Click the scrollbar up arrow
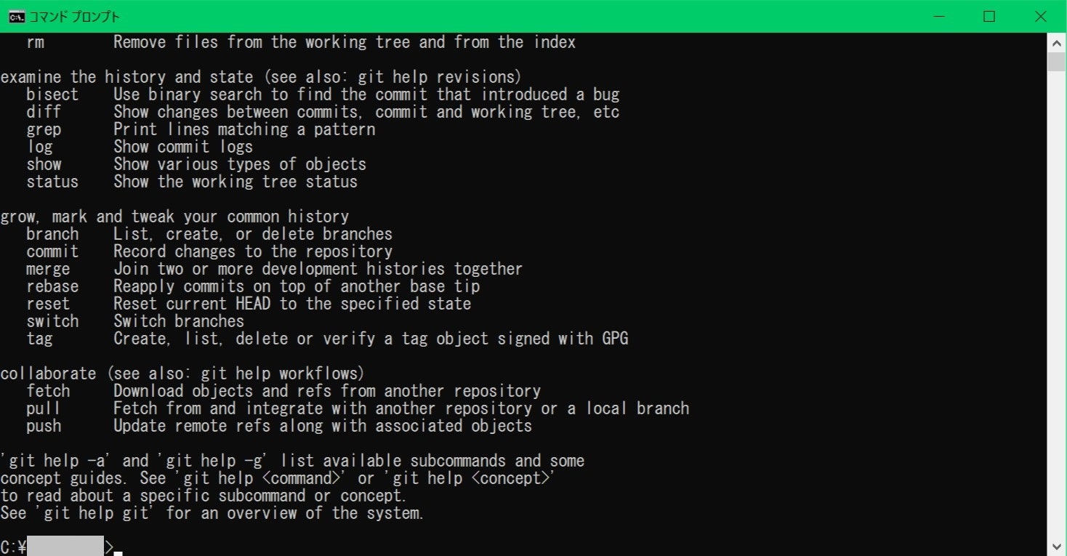The height and width of the screenshot is (556, 1067). tap(1056, 42)
